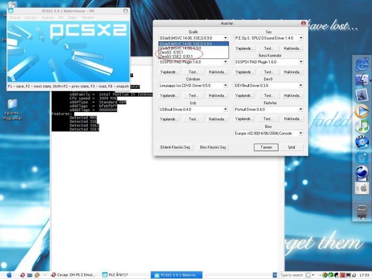Select highlighted GSdx9 SSE2 0.9.0 list entry
372x279 pixels.
pyautogui.click(x=193, y=44)
